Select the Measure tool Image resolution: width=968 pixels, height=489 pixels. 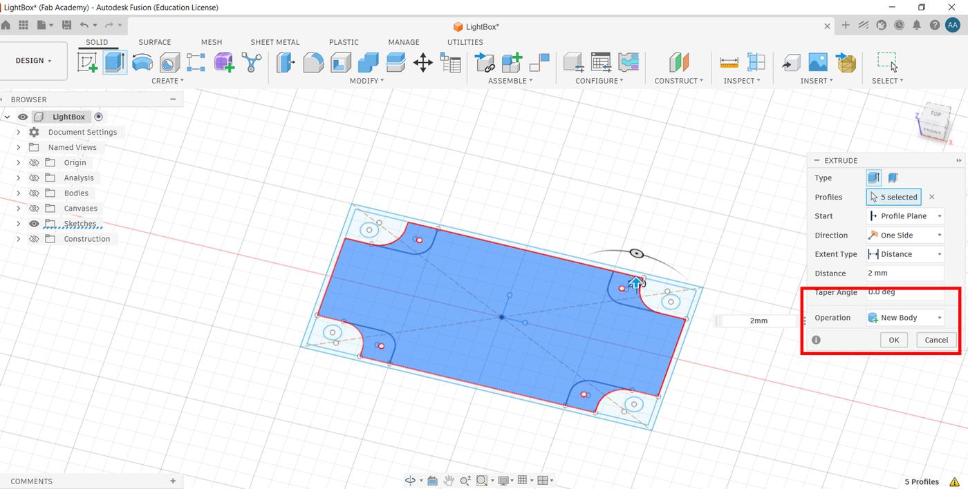729,63
